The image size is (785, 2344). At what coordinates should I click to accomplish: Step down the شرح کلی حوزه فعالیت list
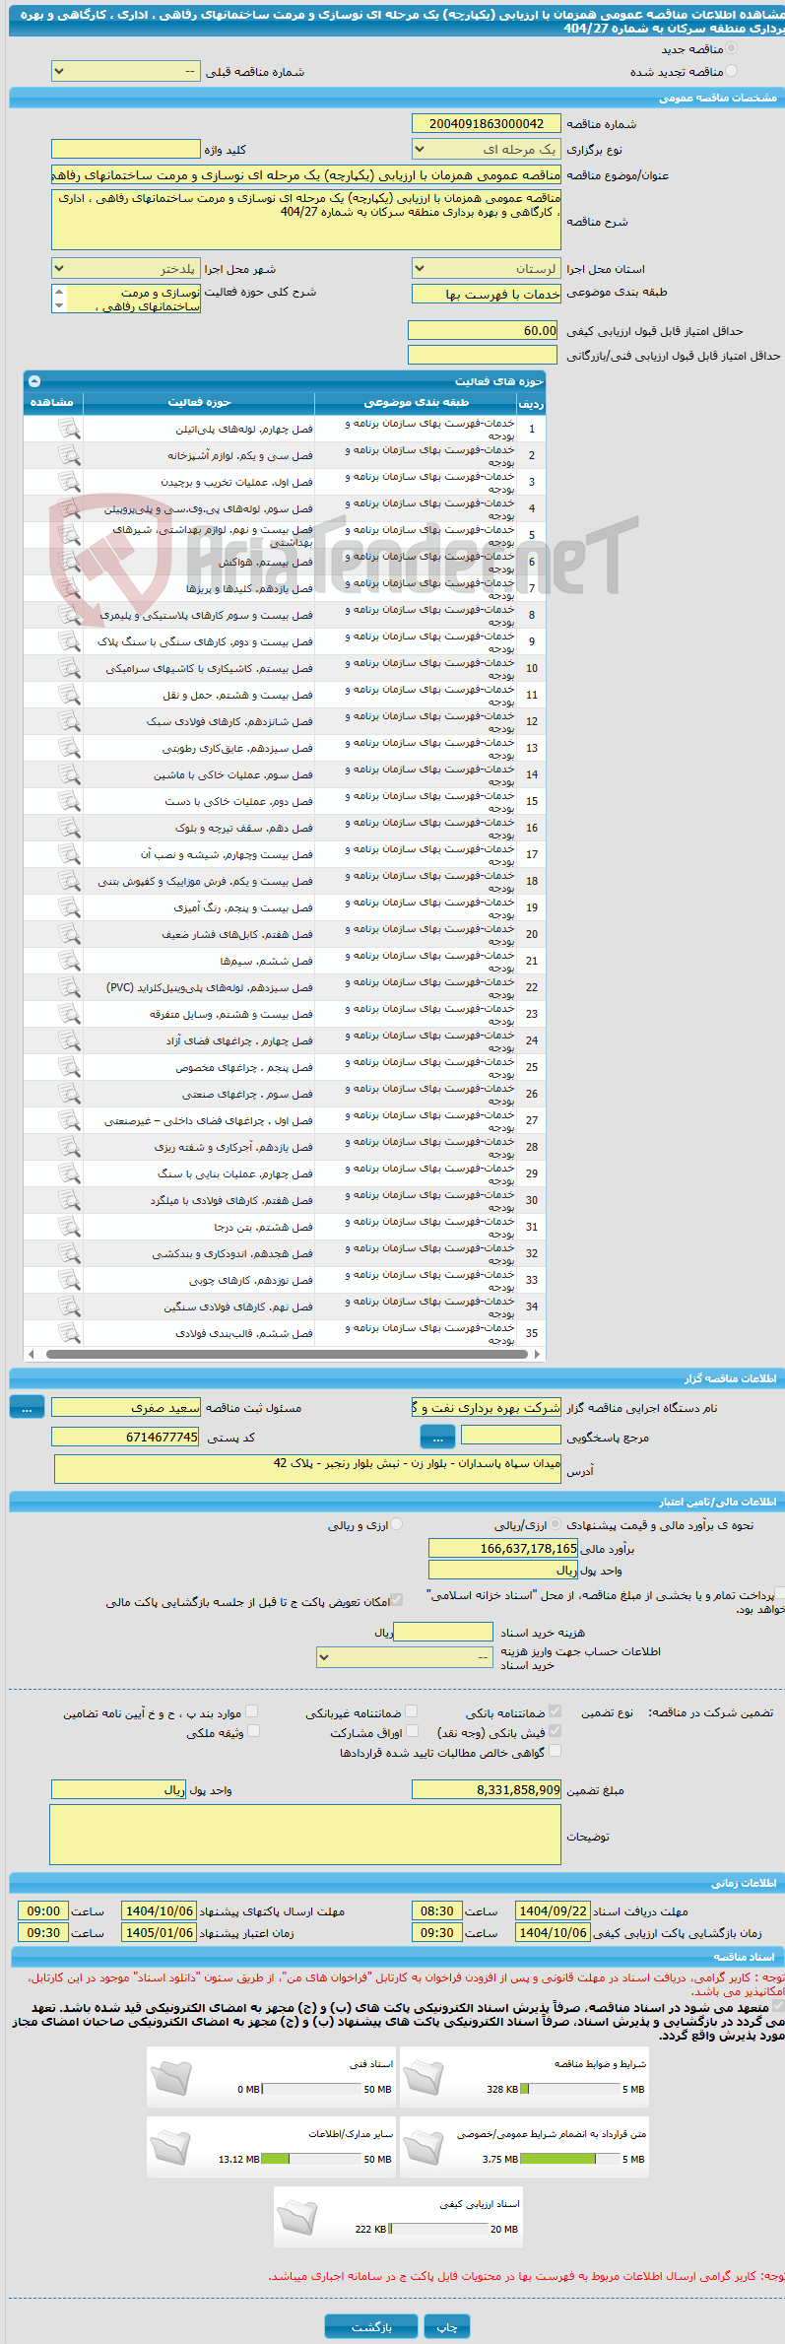click(59, 306)
